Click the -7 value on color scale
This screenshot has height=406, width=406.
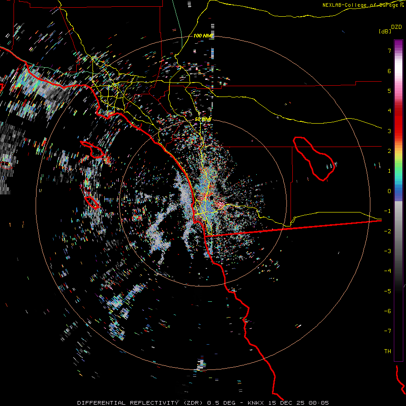click(388, 331)
